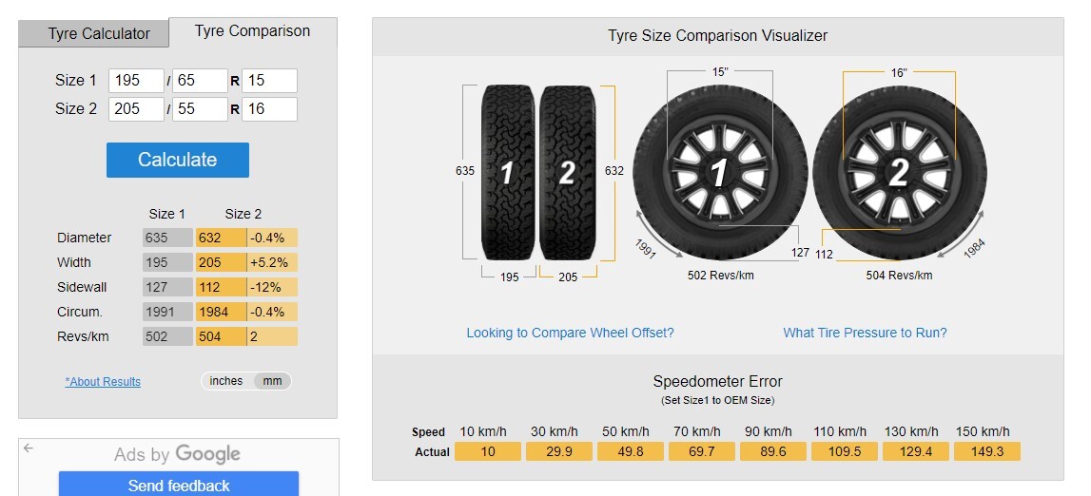Click Size 1 aspect ratio field 65
The height and width of the screenshot is (496, 1091).
coord(200,81)
